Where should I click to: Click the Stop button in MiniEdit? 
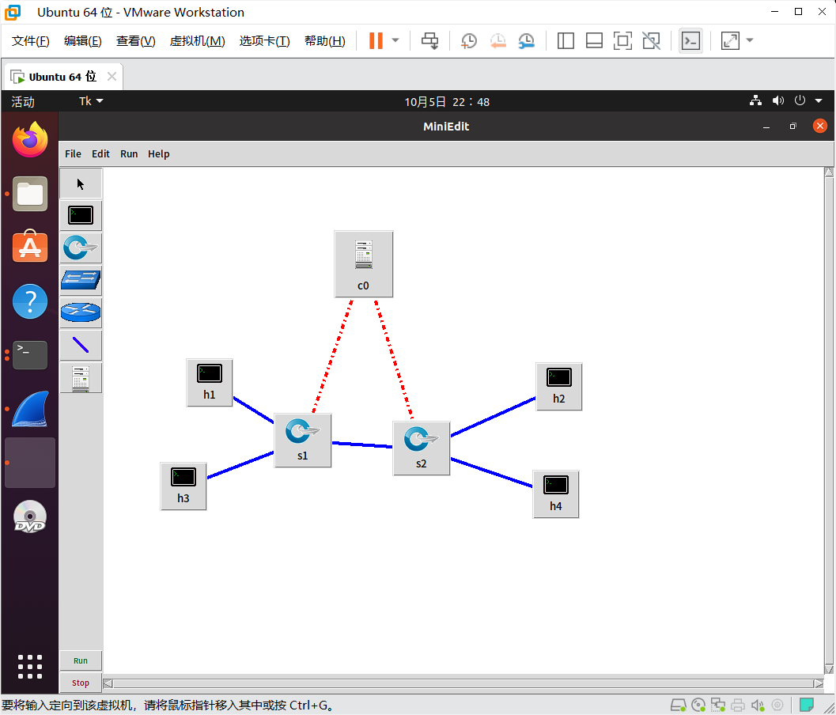[81, 683]
